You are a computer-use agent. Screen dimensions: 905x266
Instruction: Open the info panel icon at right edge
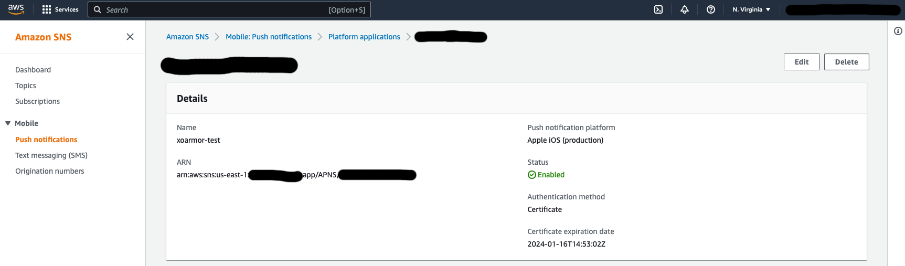point(898,31)
